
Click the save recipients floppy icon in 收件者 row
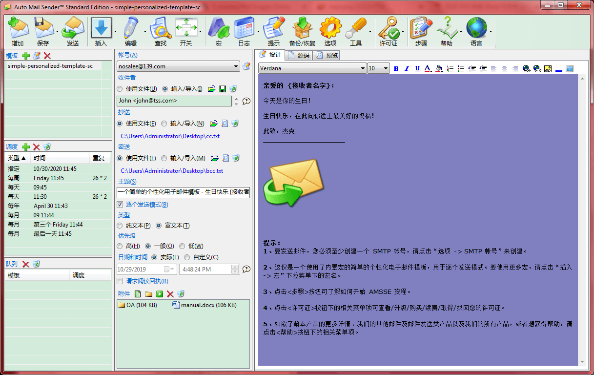(x=223, y=89)
